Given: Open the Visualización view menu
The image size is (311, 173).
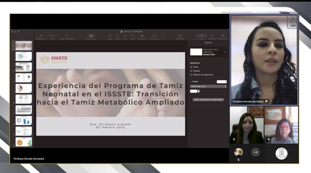Looking at the screenshot, I should click(x=41, y=36).
